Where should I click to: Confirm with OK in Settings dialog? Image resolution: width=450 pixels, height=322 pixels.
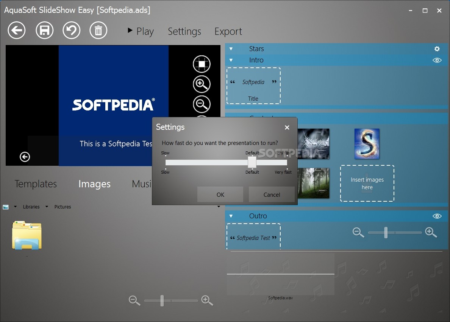[x=220, y=195]
